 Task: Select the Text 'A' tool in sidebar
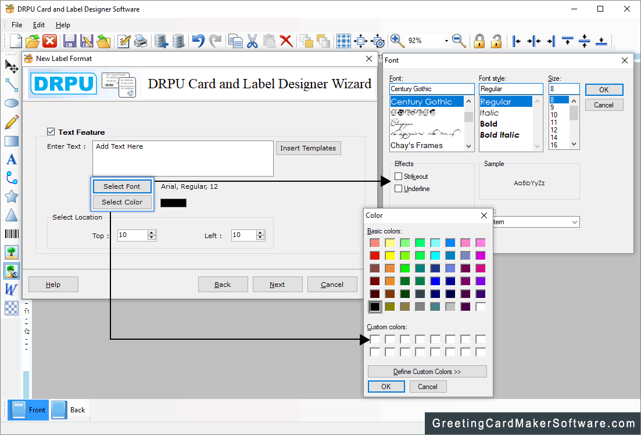[12, 159]
